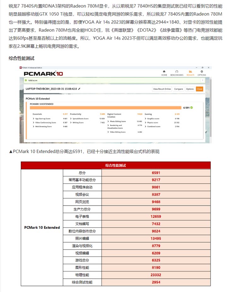Click the Gaming heading in the results

pos(148,114)
